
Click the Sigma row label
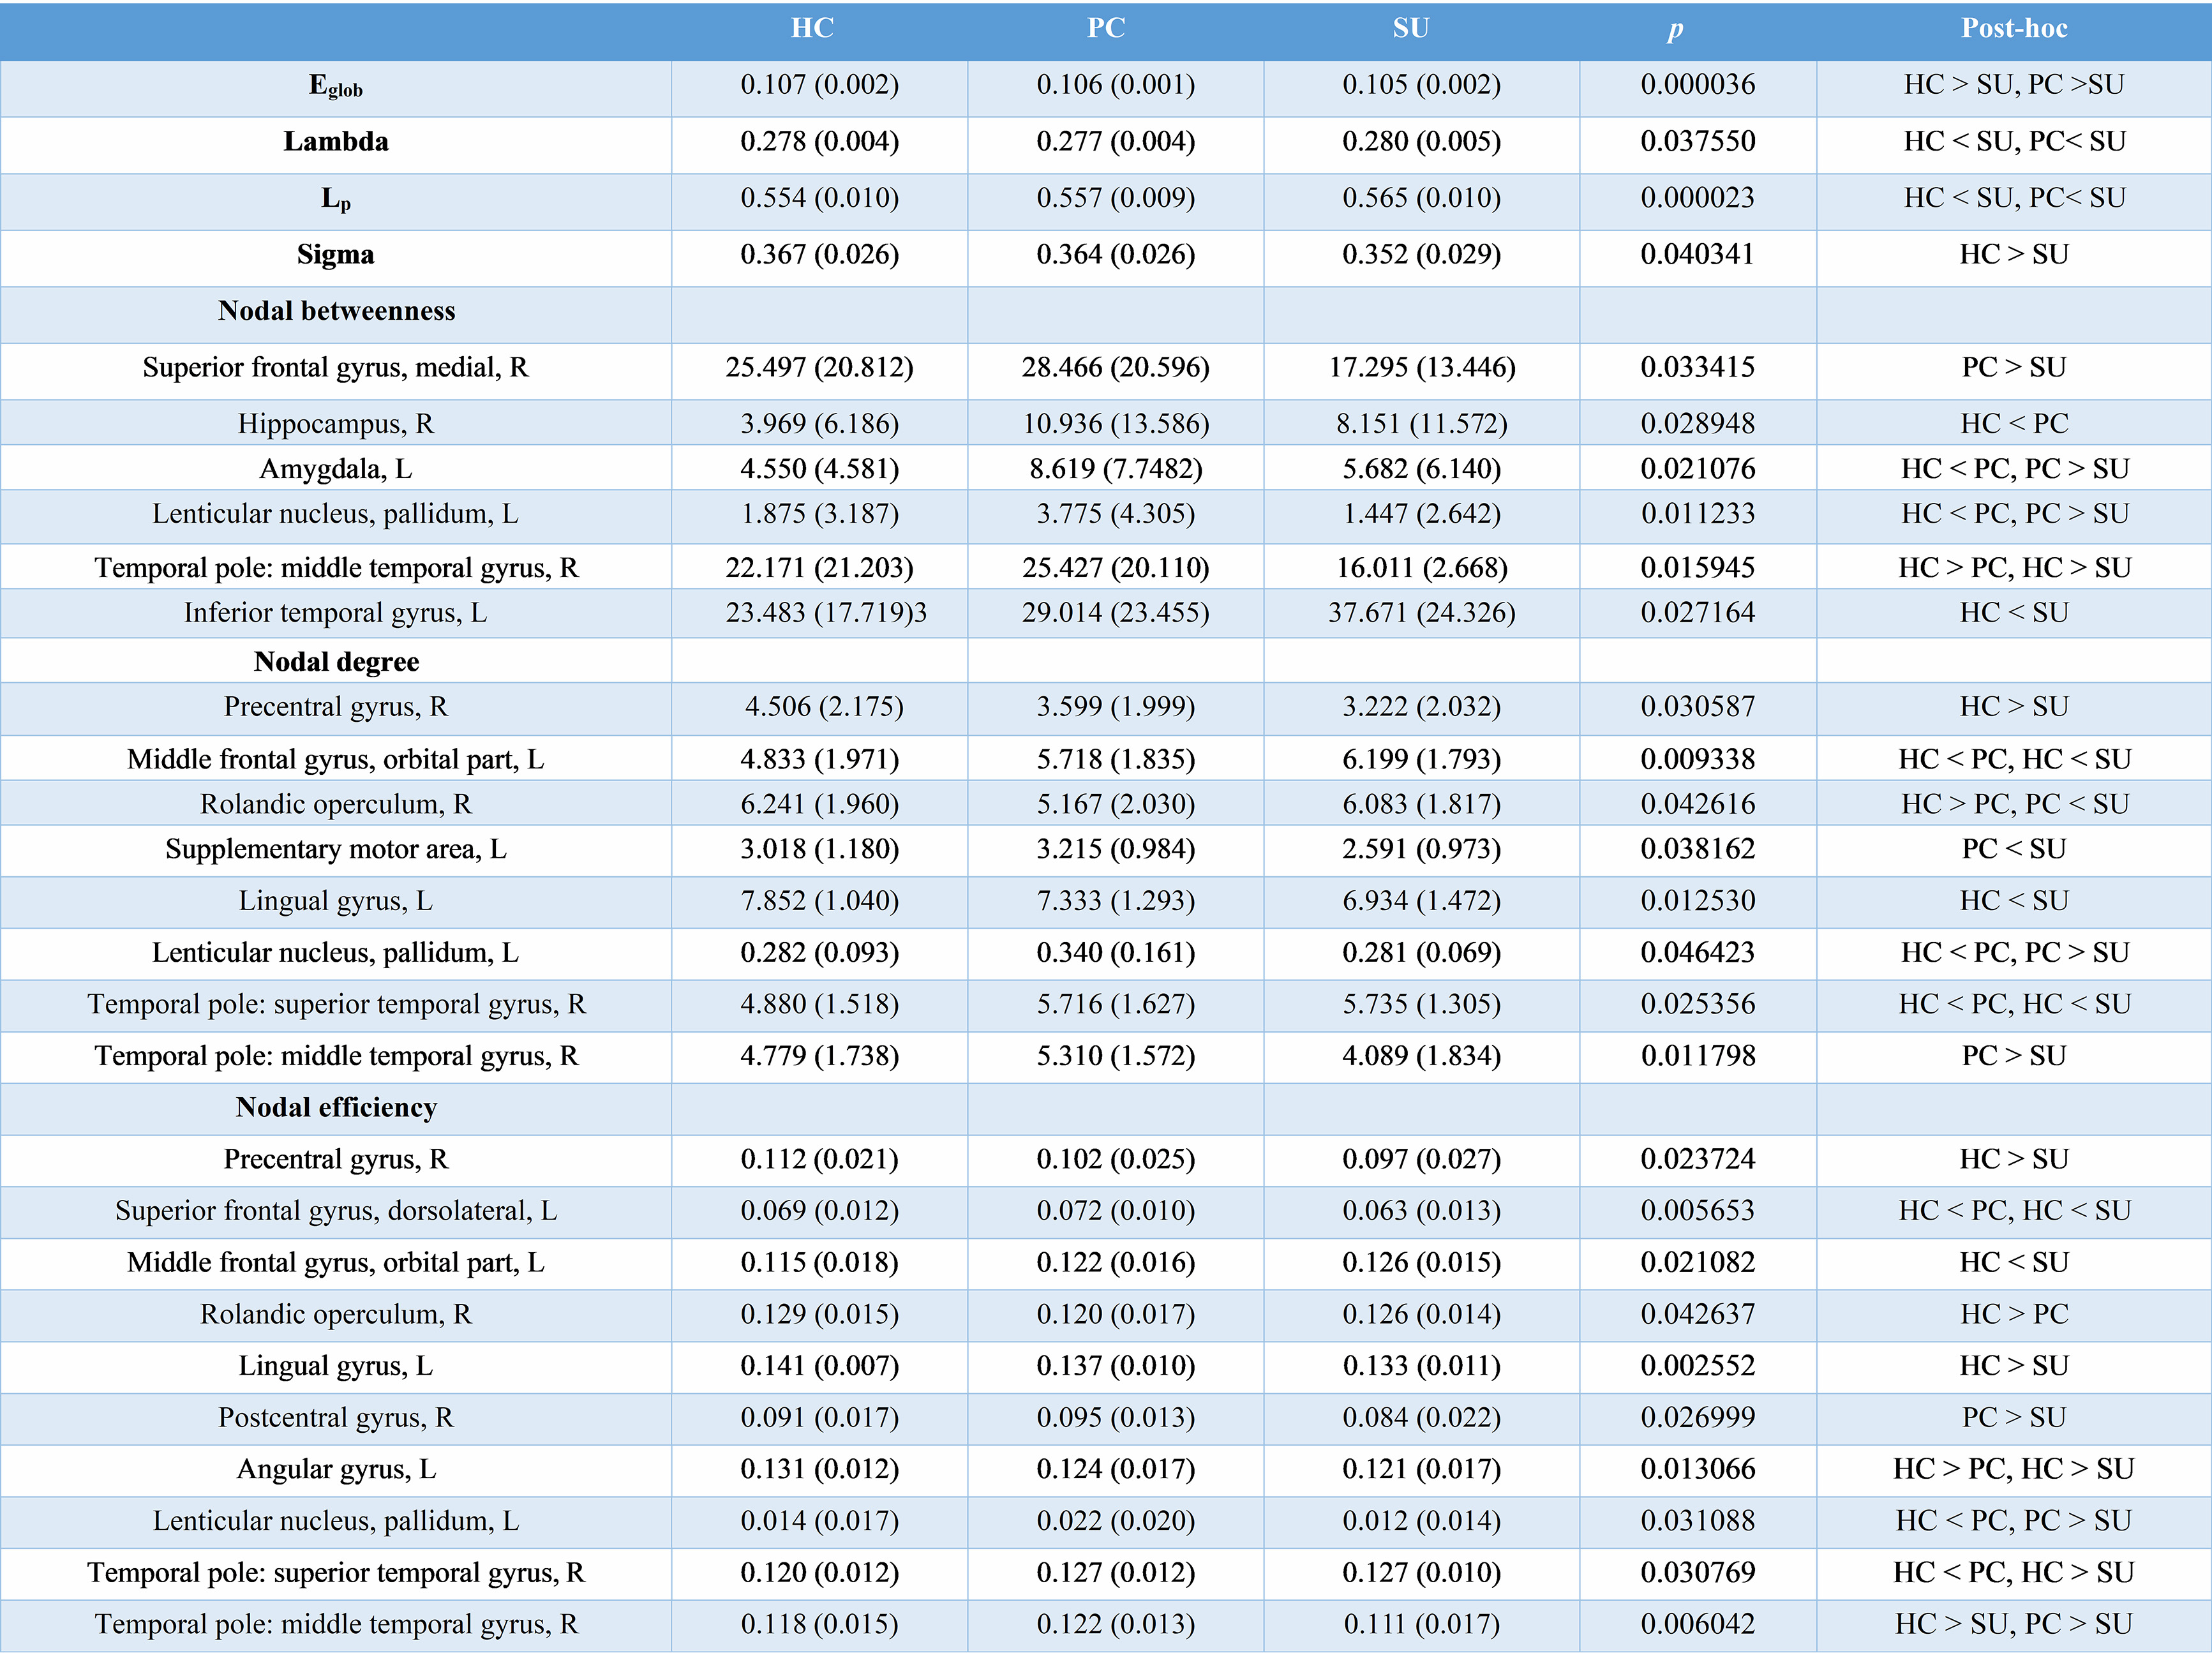point(335,255)
